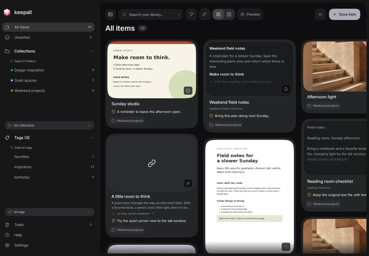
Task: Open Field notes for a slower Sunday PDF preview
Action: coord(250,197)
